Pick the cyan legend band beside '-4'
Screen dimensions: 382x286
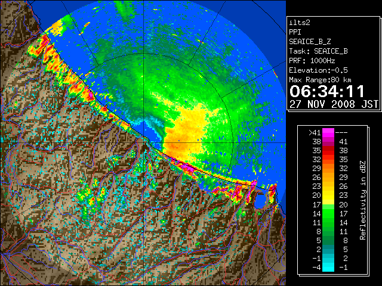pyautogui.click(x=328, y=268)
